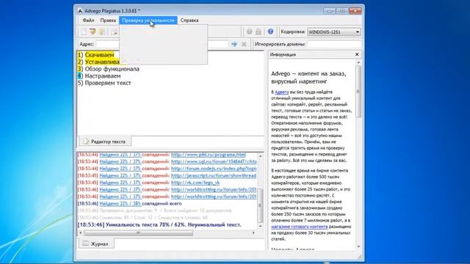Open the forum.nodejs.ru link
The height and width of the screenshot is (264, 470).
pyautogui.click(x=214, y=169)
